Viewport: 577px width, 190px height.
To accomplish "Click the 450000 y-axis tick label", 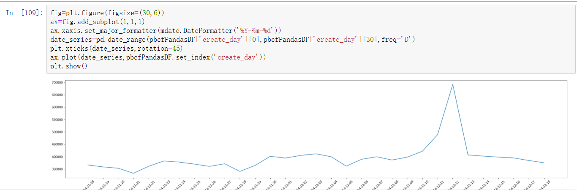I will pos(58,144).
